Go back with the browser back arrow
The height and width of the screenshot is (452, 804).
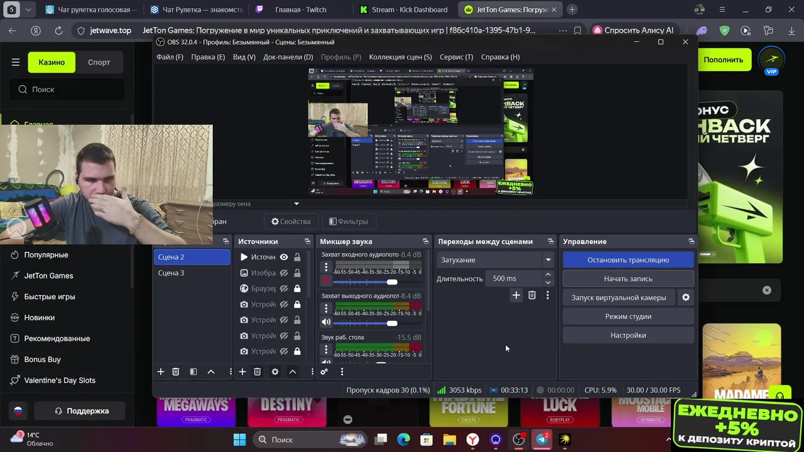click(13, 30)
